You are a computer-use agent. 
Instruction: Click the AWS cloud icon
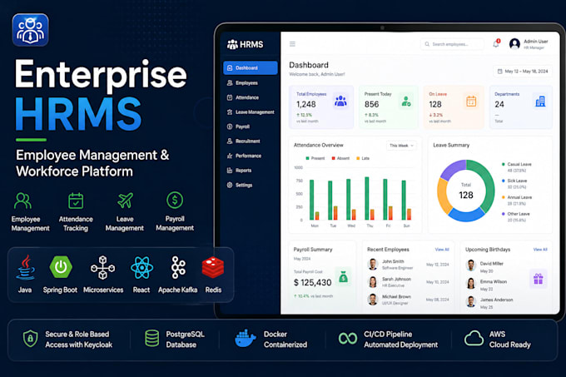[474, 339]
